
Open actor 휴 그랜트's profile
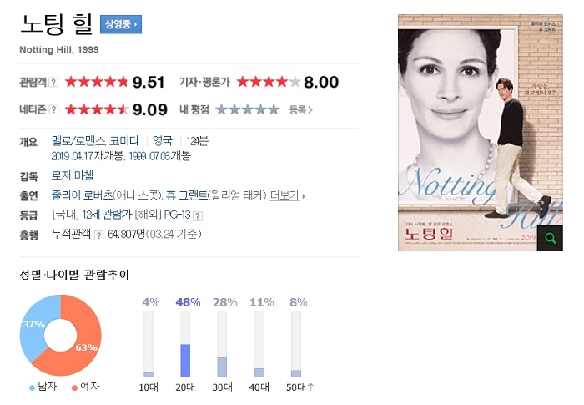tap(186, 195)
